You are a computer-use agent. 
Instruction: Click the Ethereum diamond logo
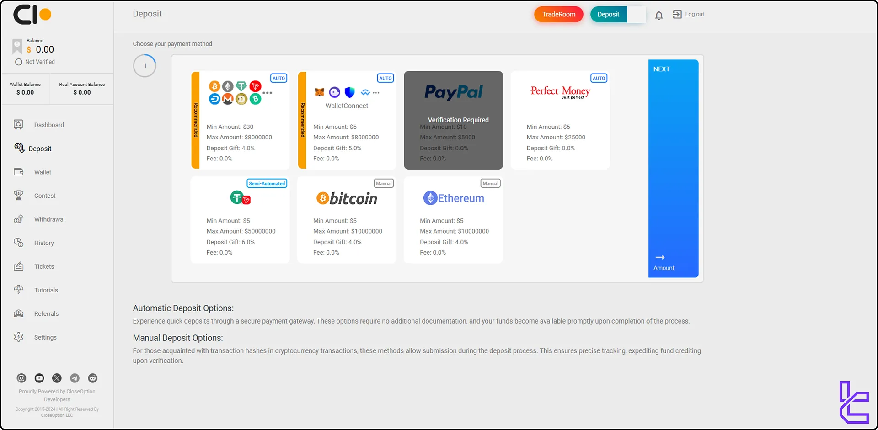click(x=430, y=198)
